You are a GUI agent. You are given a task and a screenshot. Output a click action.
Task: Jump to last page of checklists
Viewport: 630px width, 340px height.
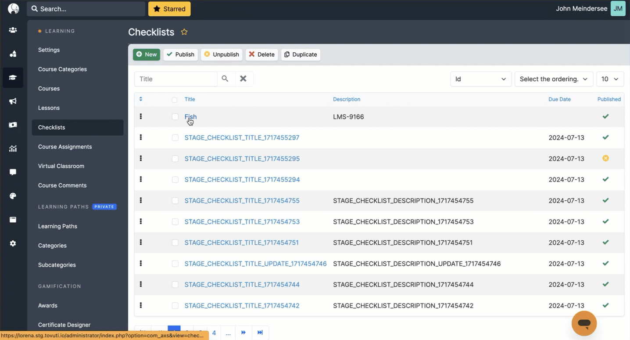260,333
